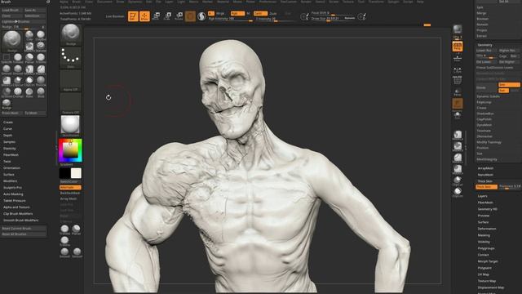
Task: Click Reset Current Brush button
Action: pos(24,229)
